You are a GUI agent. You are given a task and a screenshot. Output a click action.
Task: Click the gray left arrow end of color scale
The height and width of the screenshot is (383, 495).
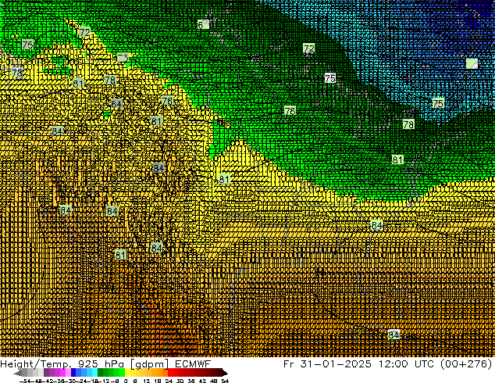[x=18, y=374]
